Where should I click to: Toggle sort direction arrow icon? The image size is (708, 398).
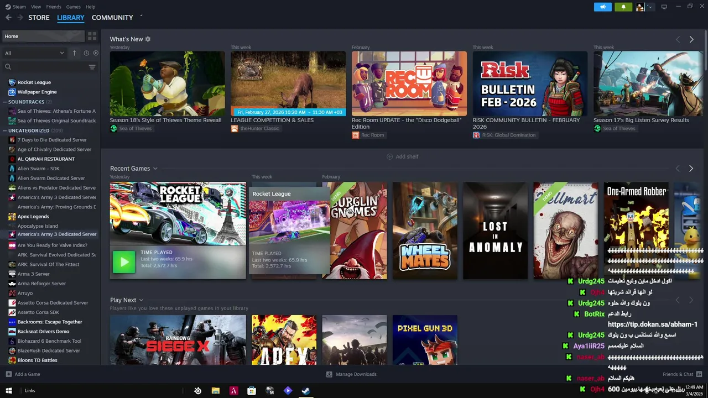pos(74,53)
